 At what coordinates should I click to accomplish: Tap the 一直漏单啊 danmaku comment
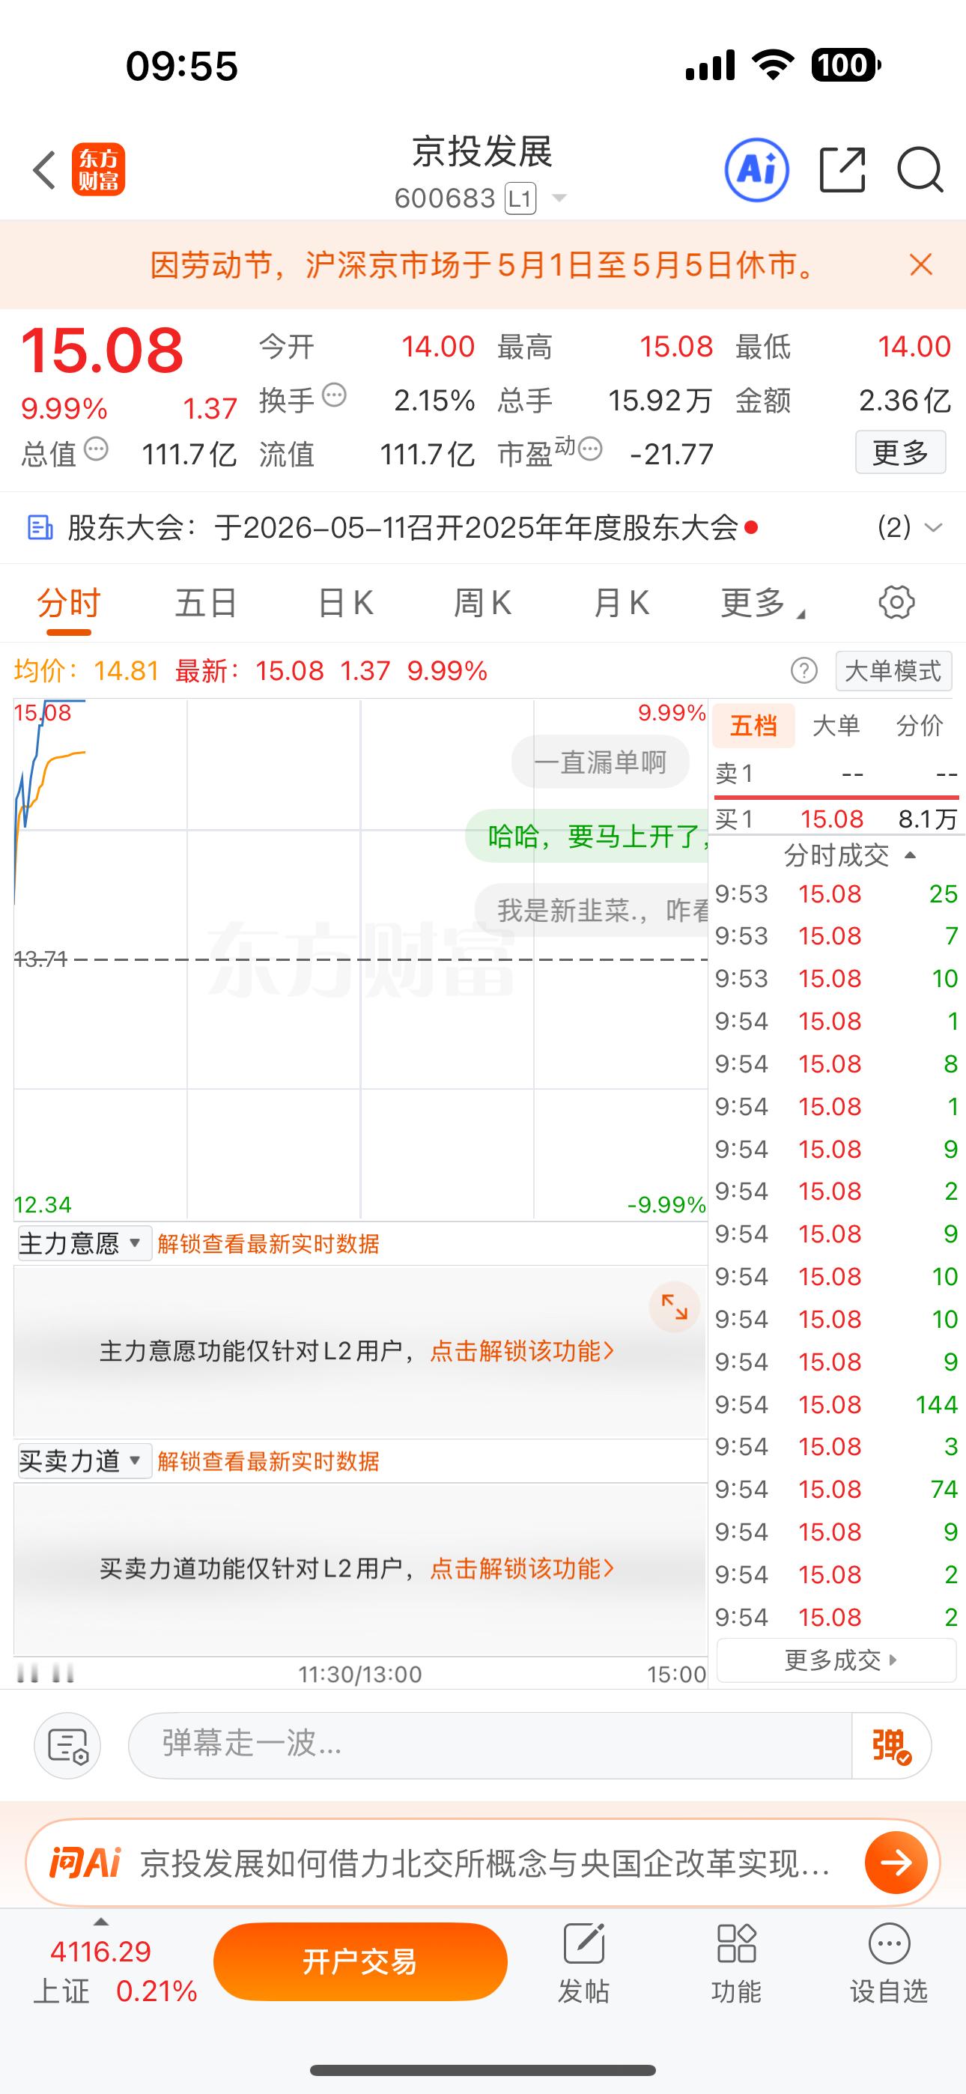pyautogui.click(x=600, y=762)
